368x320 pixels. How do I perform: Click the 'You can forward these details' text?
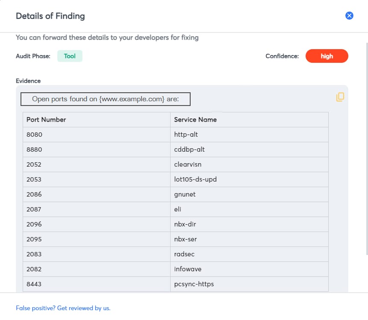coord(107,38)
